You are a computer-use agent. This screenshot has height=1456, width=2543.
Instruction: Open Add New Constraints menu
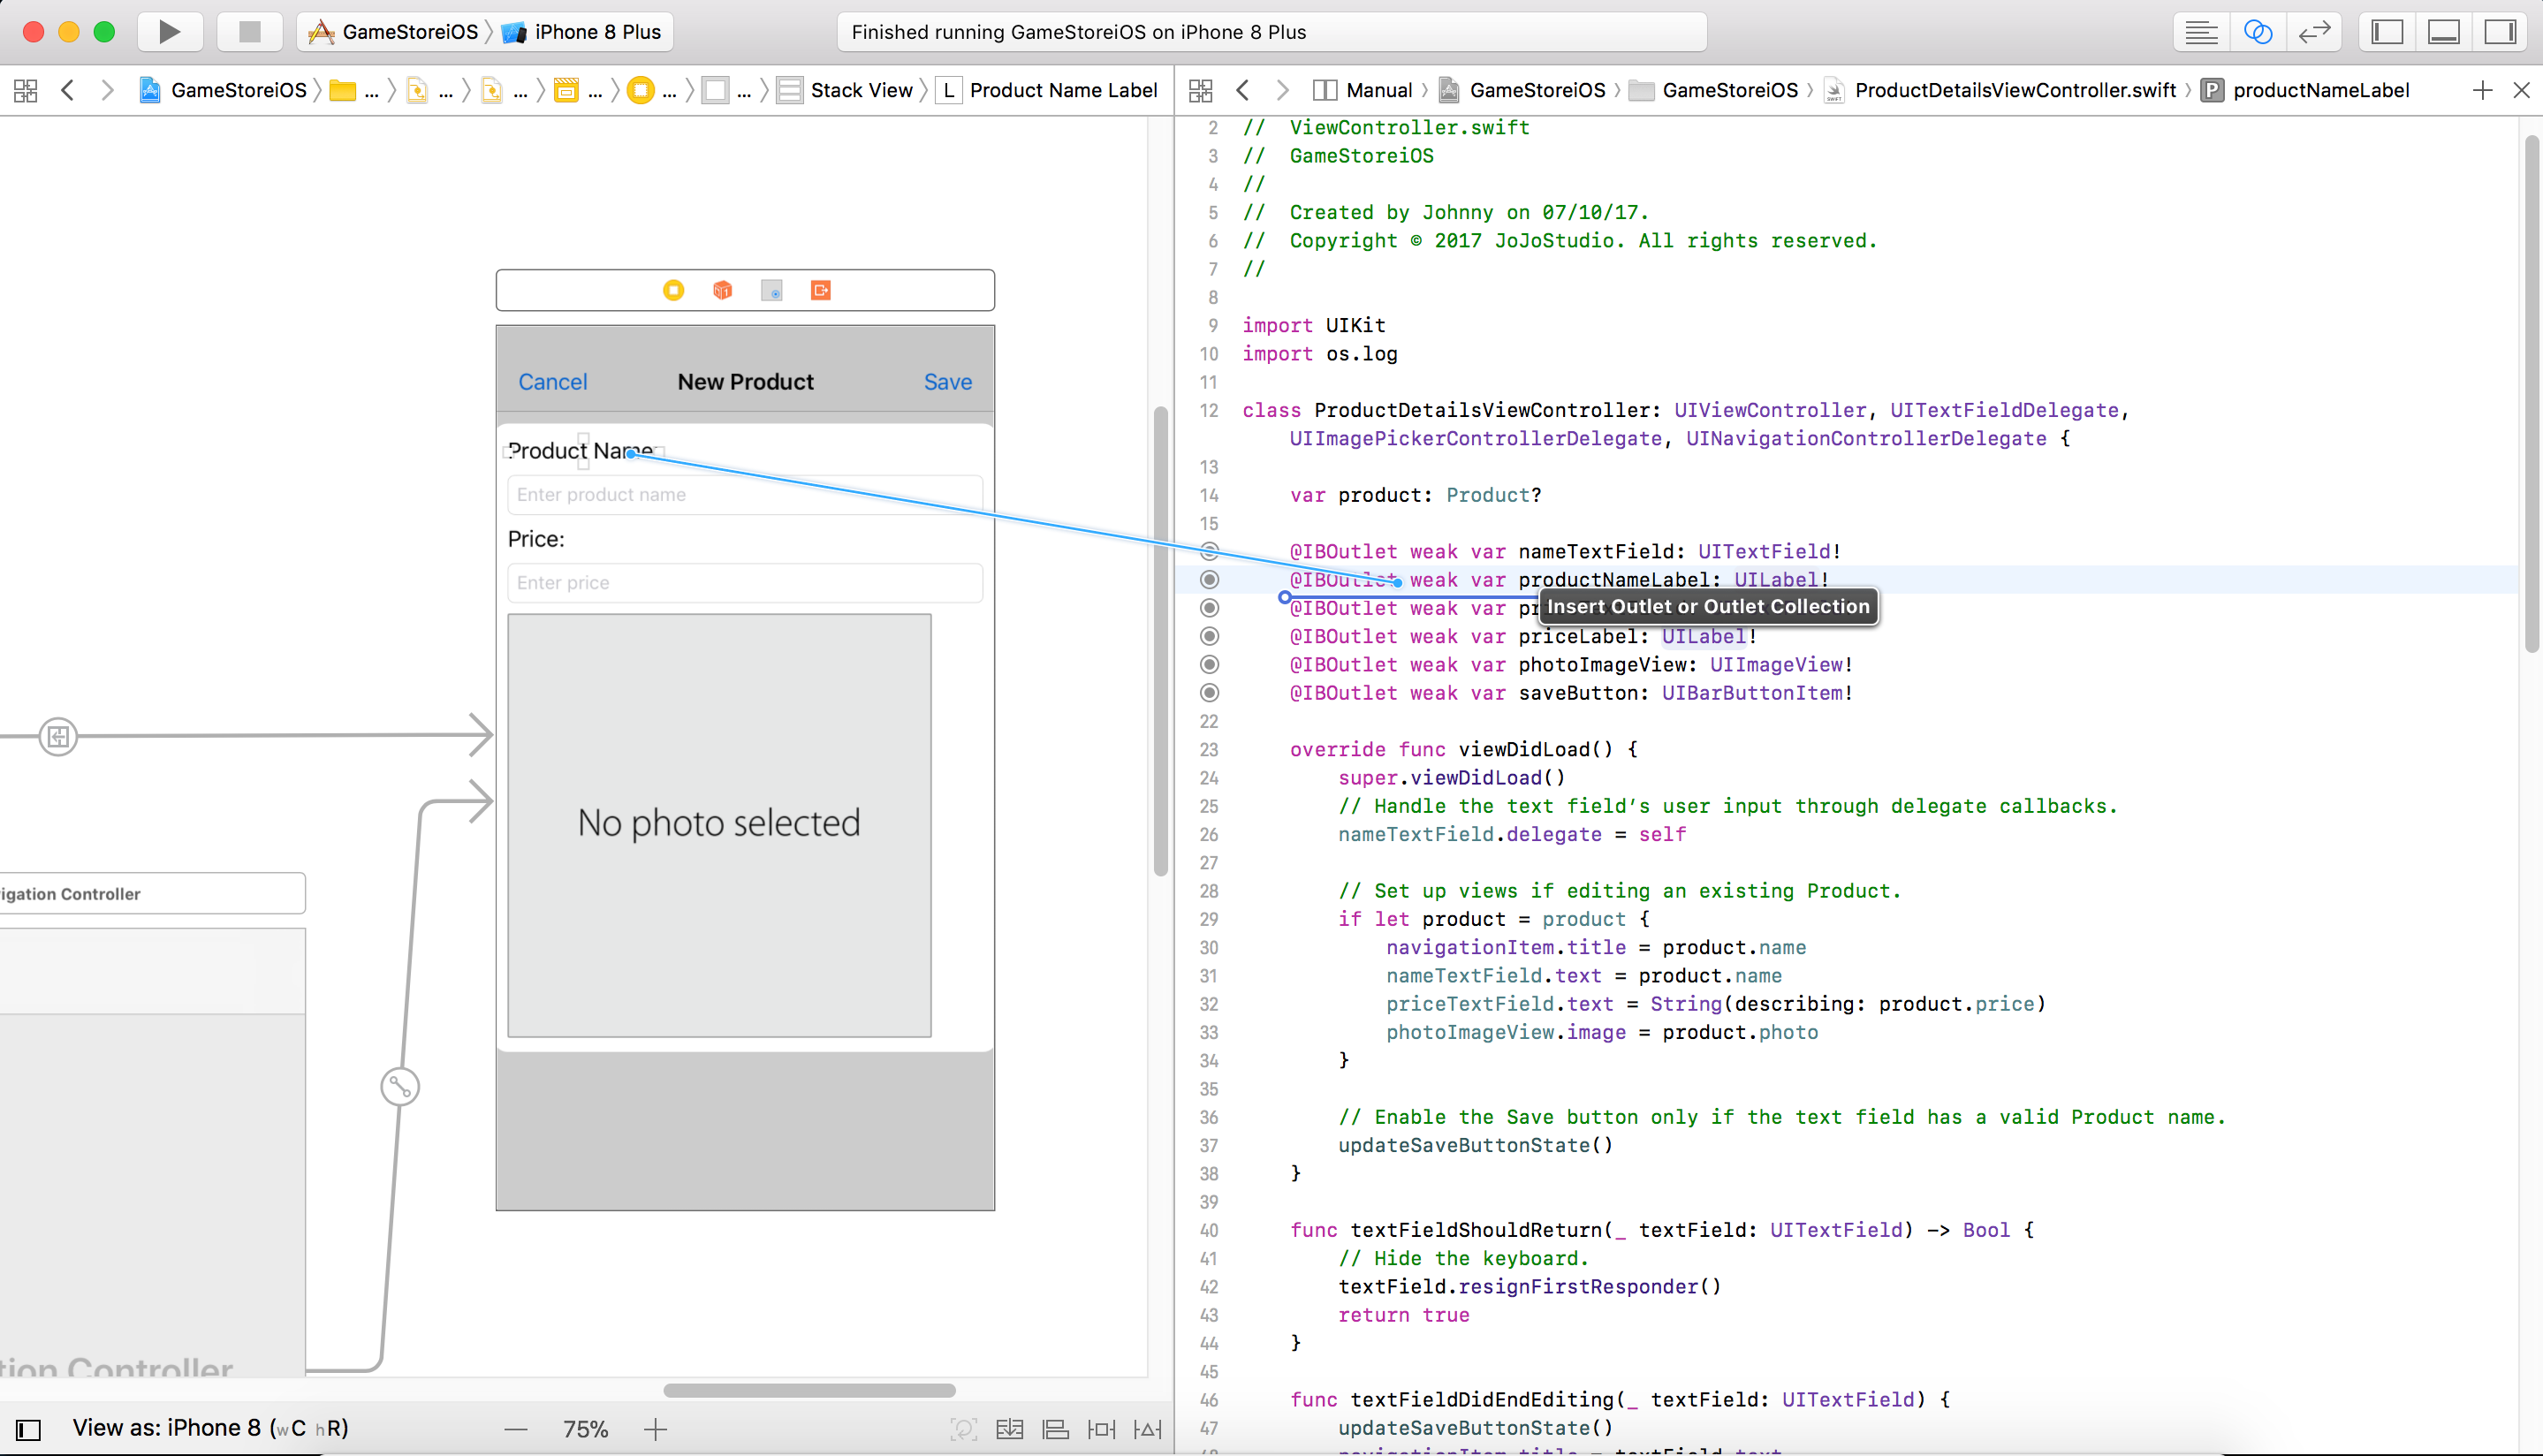tap(1102, 1430)
